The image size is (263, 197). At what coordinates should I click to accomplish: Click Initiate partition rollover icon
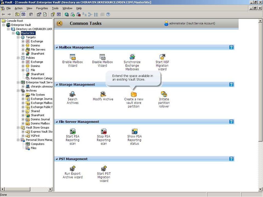click(164, 94)
